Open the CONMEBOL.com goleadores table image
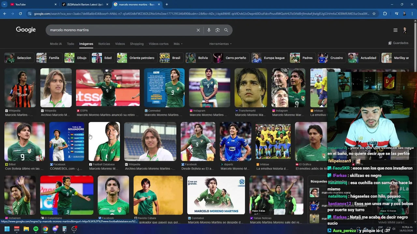This screenshot has width=417, height=234. (x=67, y=142)
